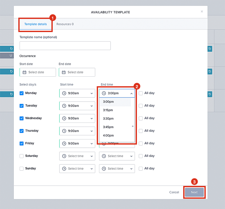Select 3:00pm in the end time list
The image size is (225, 209).
point(115,102)
